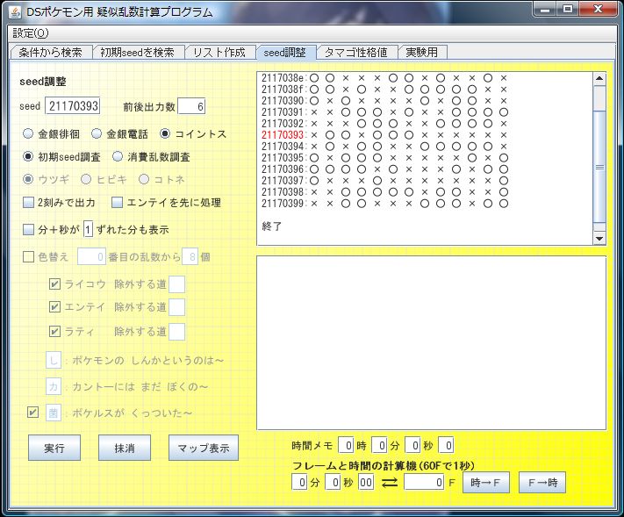624x517 pixels.
Task: Select the seed調整 tab
Action: [x=285, y=52]
